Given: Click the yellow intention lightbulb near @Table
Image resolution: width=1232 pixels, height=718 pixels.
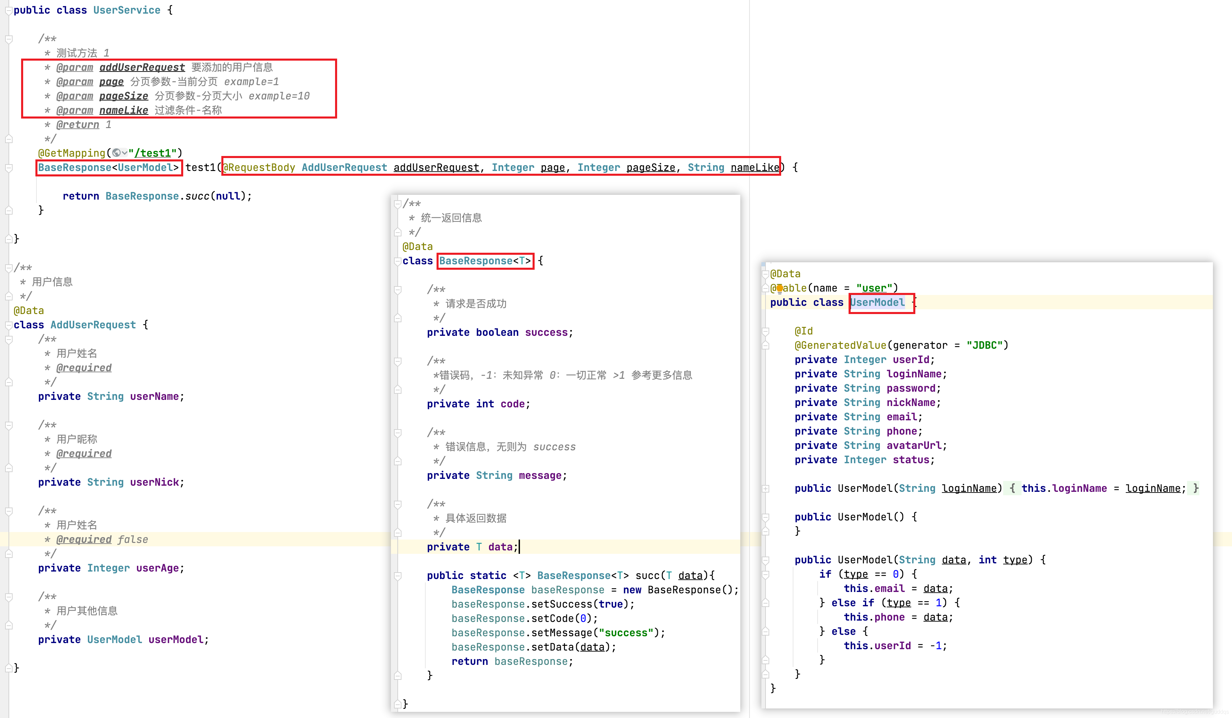Looking at the screenshot, I should click(x=779, y=288).
